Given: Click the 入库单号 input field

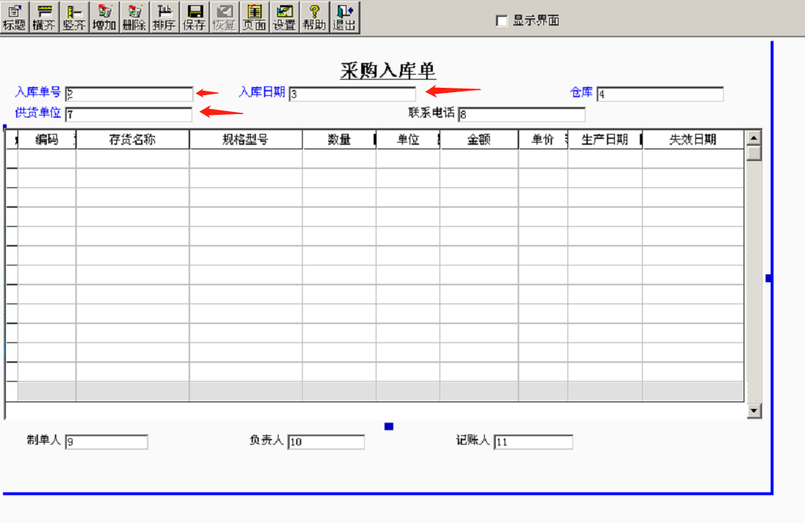Looking at the screenshot, I should click(x=129, y=94).
